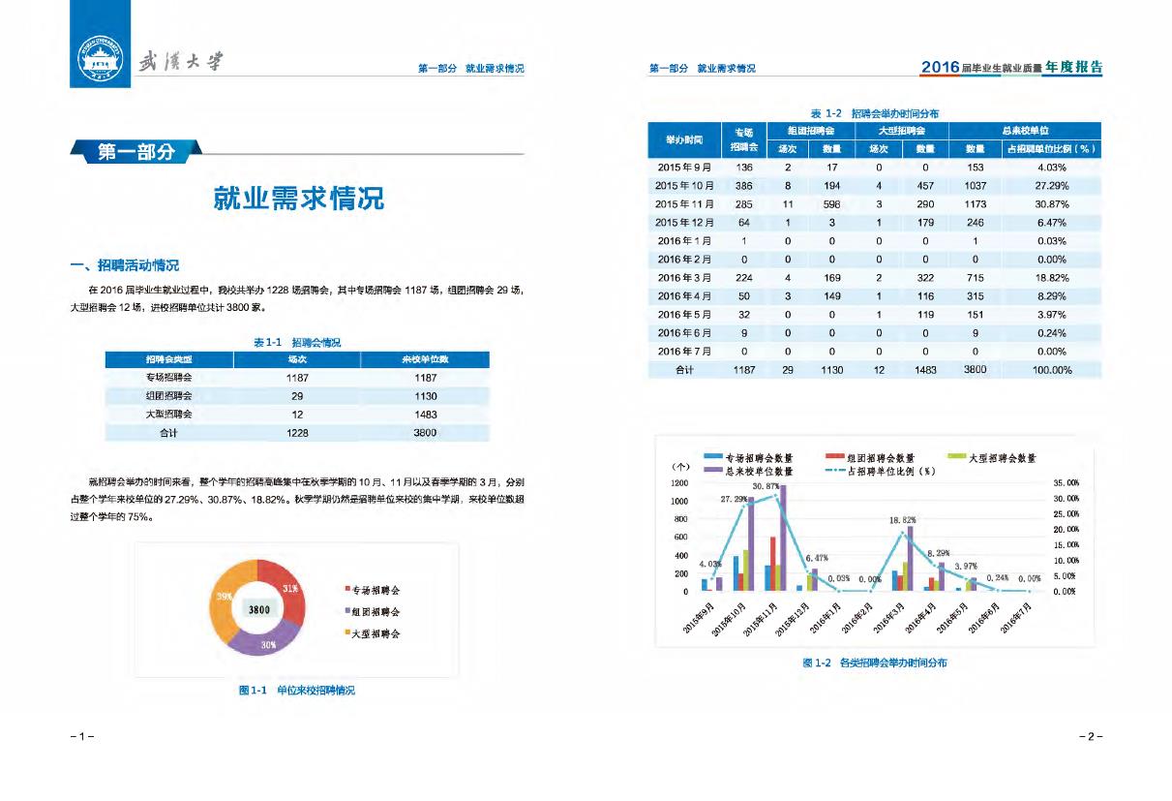Viewport: 1172px width, 801px height.
Task: Click the 举办时间 table header
Action: coord(684,139)
